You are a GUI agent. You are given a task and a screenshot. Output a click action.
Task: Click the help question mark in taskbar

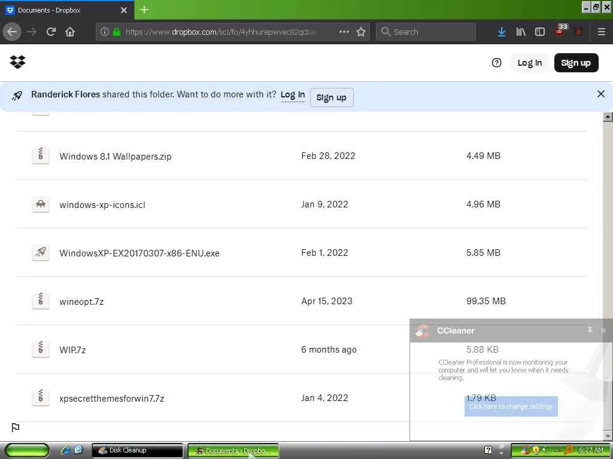pyautogui.click(x=488, y=451)
